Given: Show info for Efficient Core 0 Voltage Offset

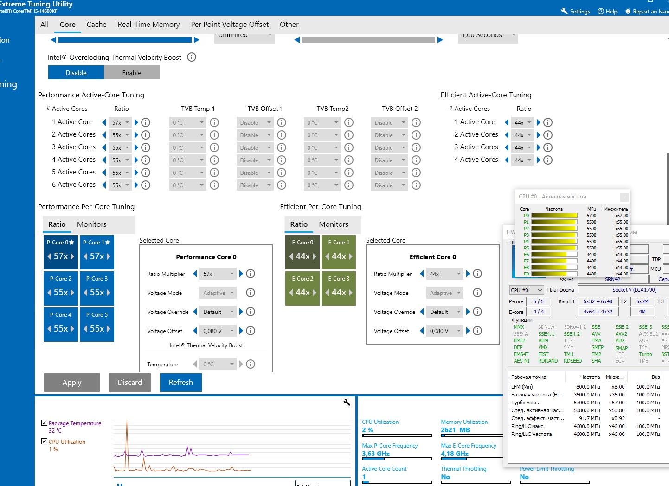Looking at the screenshot, I should 477,331.
